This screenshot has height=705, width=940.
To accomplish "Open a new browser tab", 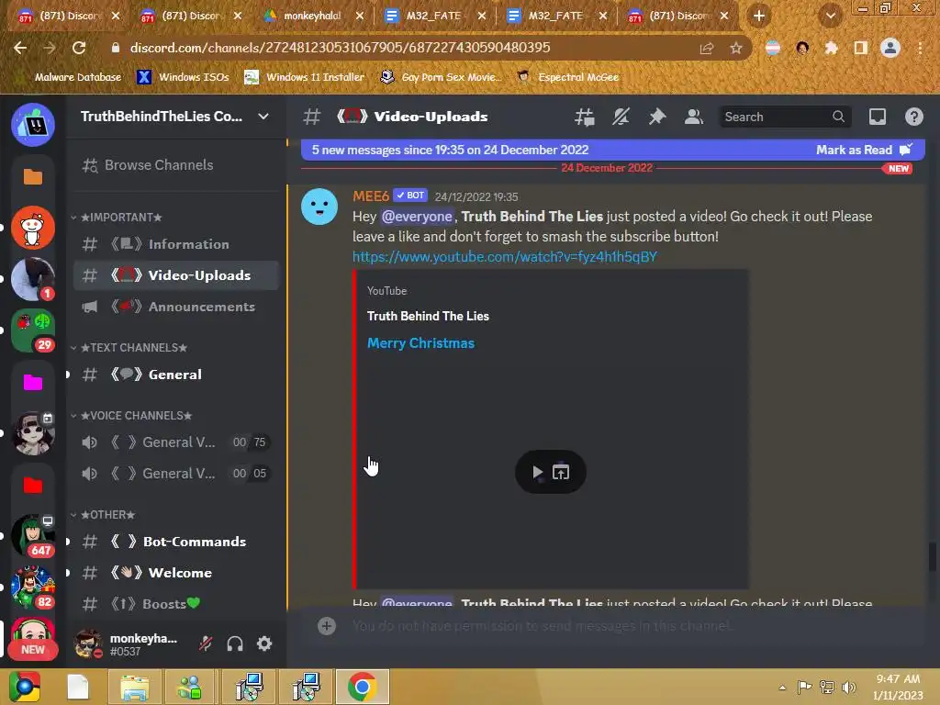I will tap(759, 16).
